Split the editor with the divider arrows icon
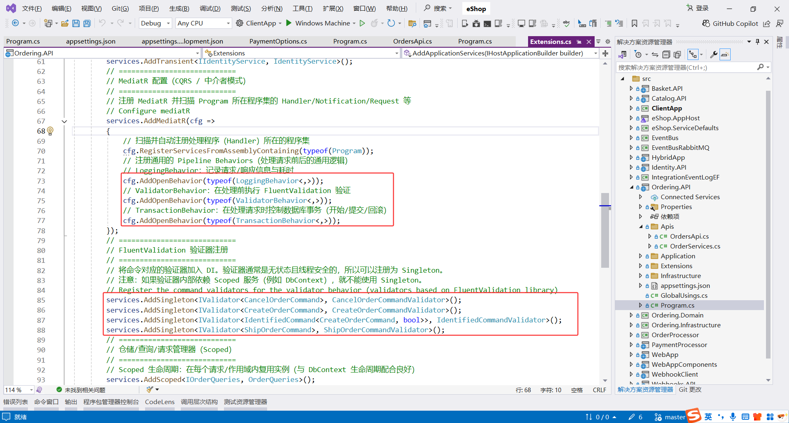The width and height of the screenshot is (789, 423). click(x=605, y=53)
